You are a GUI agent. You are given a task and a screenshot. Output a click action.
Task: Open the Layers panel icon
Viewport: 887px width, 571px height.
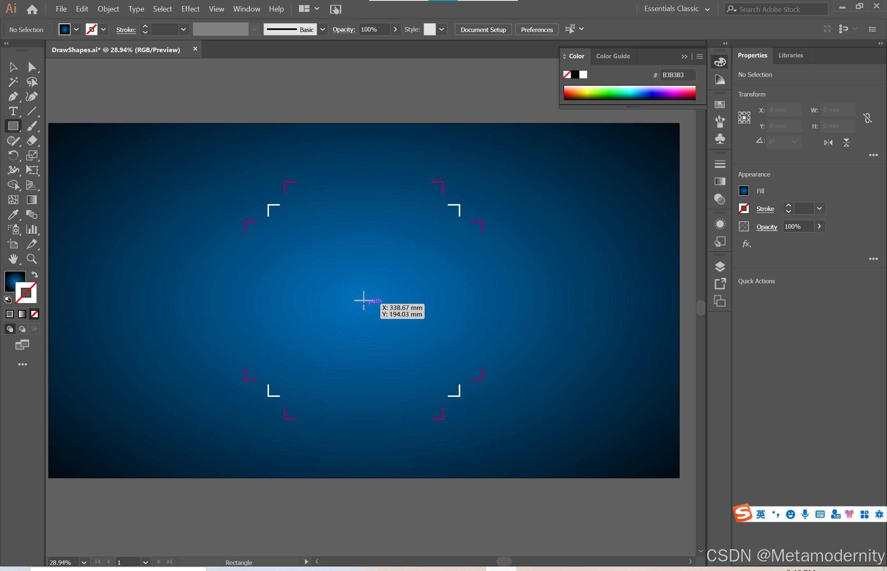tap(719, 266)
